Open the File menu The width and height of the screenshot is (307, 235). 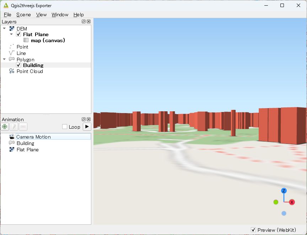point(7,15)
